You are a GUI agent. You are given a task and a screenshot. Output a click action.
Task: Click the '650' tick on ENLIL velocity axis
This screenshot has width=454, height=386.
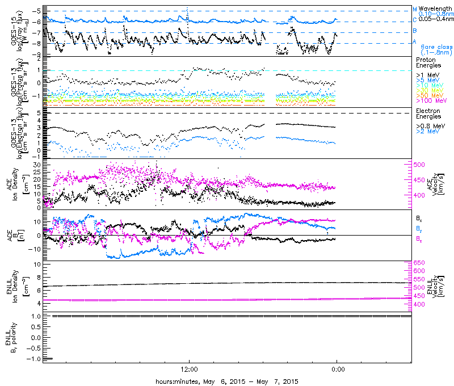pyautogui.click(x=419, y=263)
